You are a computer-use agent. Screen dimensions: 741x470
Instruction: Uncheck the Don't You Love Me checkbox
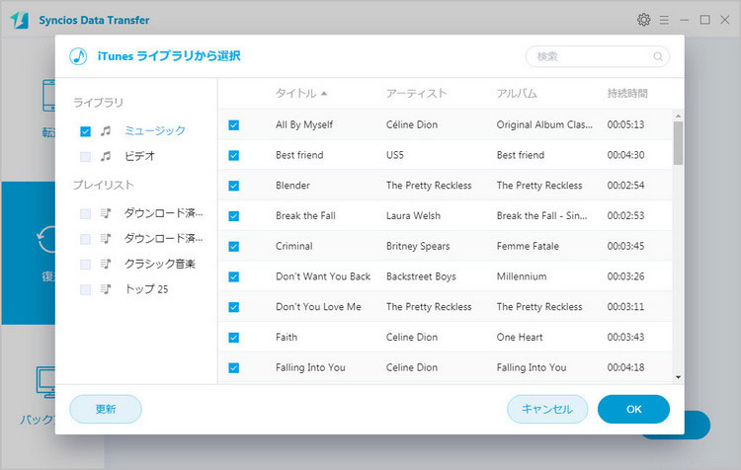234,307
